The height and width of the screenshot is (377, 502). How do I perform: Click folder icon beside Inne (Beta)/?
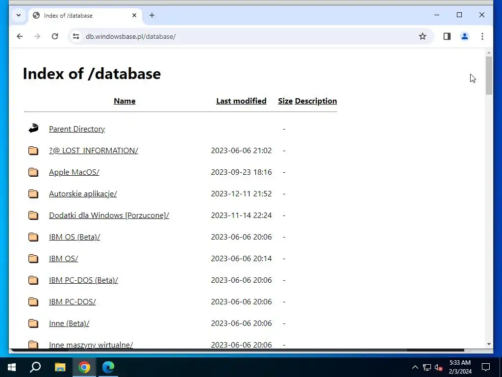33,323
